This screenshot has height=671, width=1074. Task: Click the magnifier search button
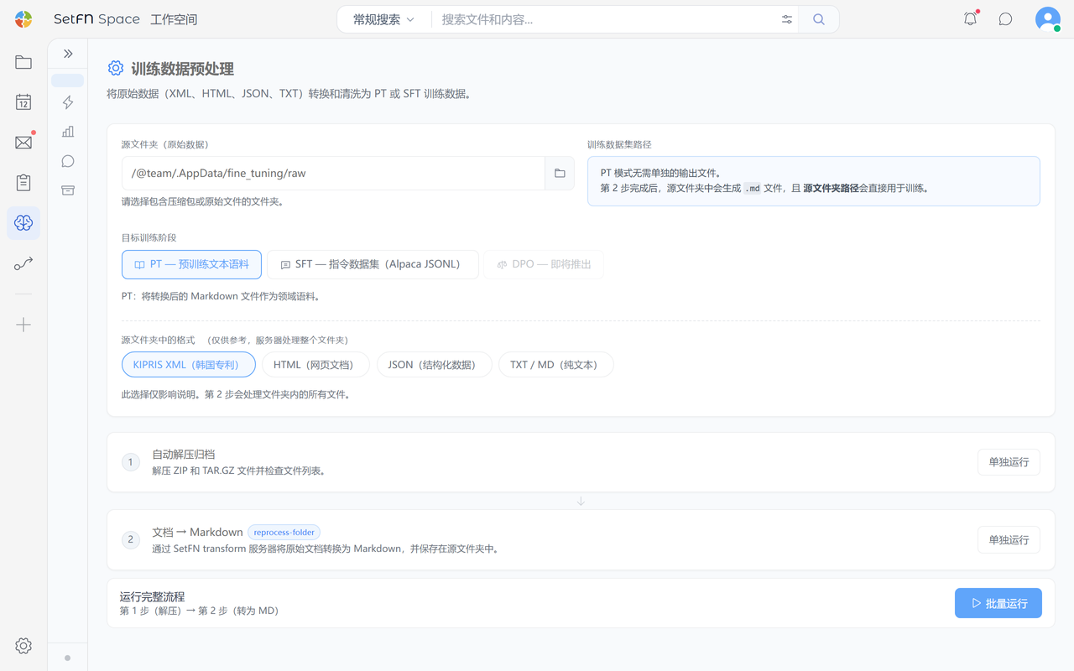[819, 19]
